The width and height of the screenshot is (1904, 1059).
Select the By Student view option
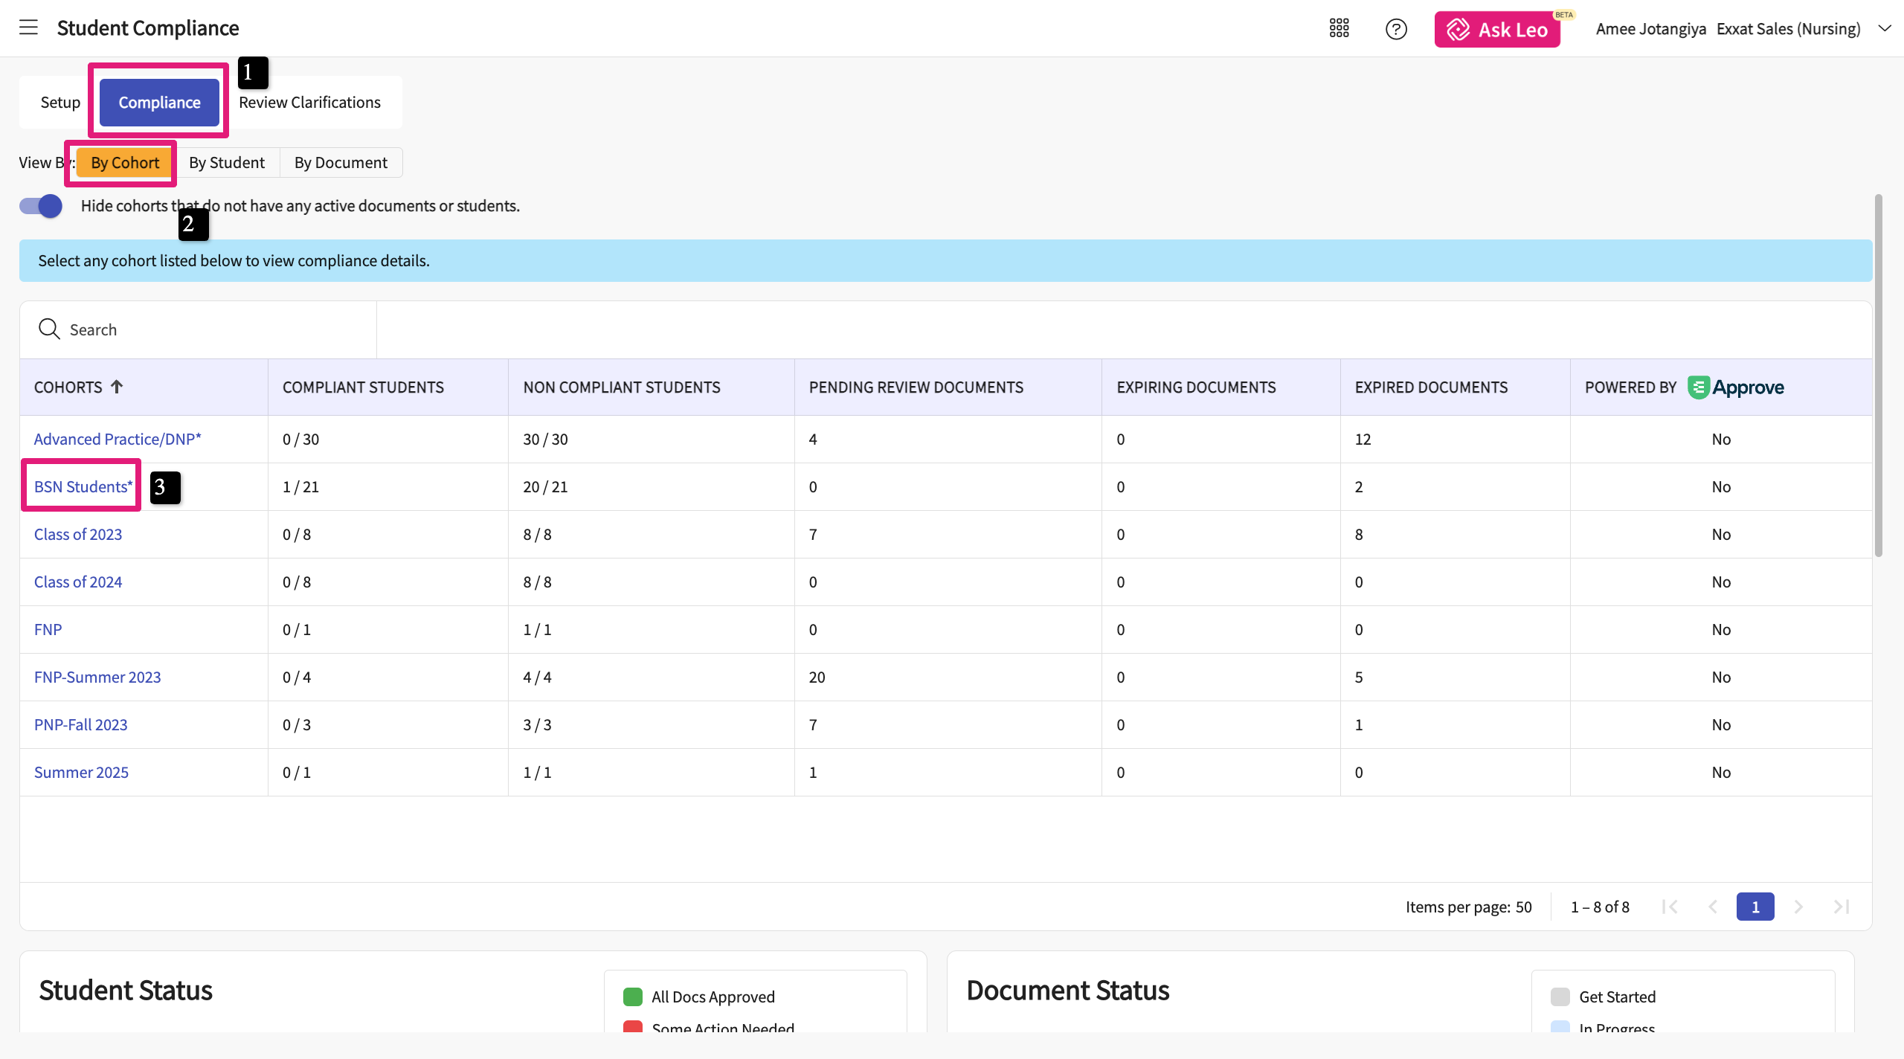[x=226, y=163]
